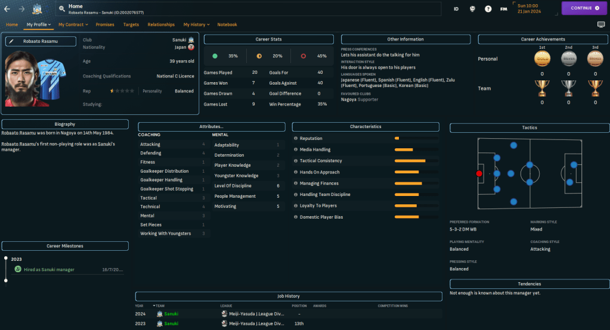Click the red goalkeeper dot on pitch
The image size is (610, 330).
(479, 173)
